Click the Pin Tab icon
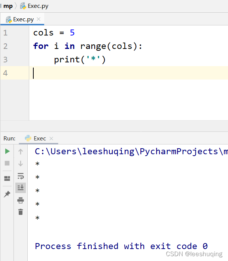Screen dimensions: 228x261 (7, 194)
